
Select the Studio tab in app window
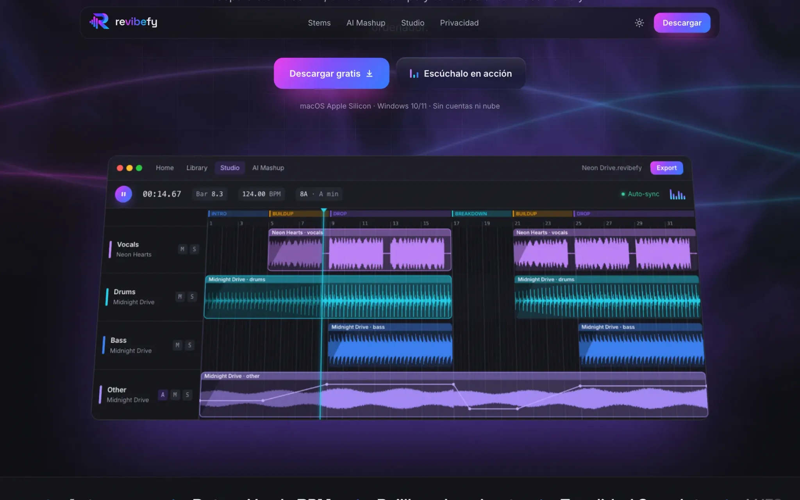tap(230, 168)
